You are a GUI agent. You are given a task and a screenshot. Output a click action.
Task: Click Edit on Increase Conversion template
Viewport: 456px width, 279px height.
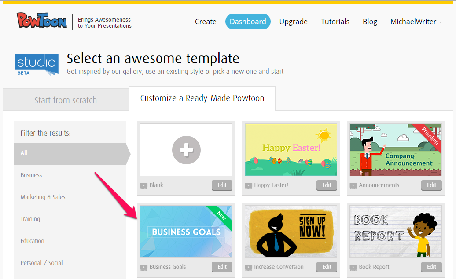(x=327, y=267)
